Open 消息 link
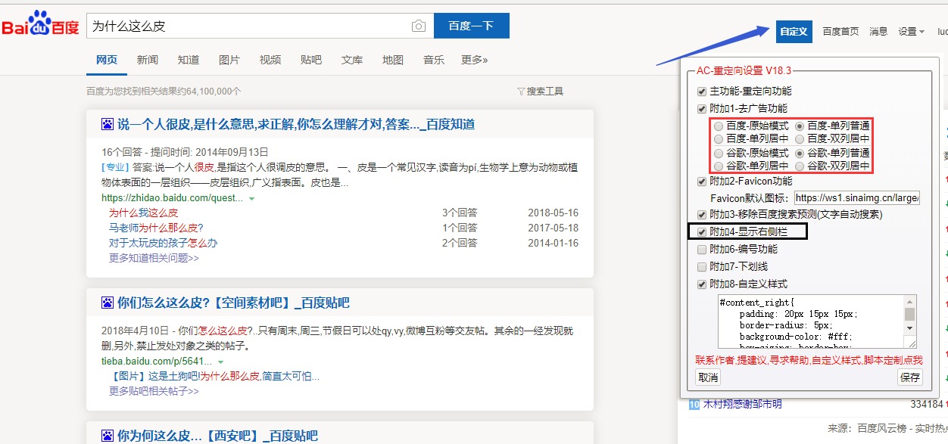 click(878, 31)
